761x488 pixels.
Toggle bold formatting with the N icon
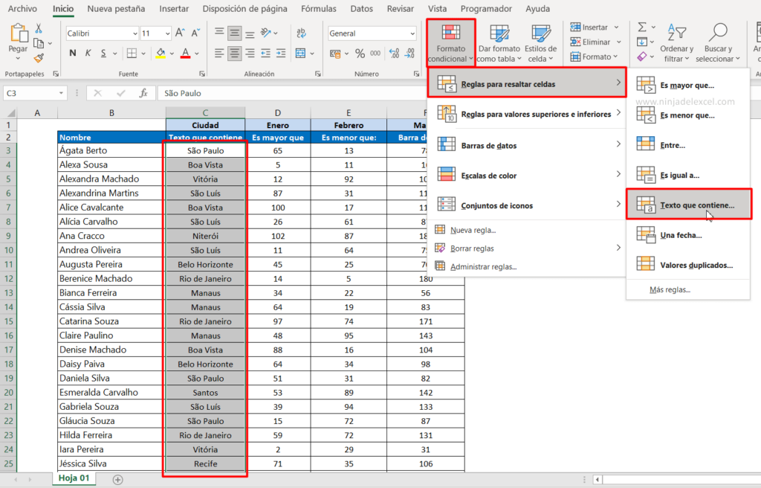point(72,53)
